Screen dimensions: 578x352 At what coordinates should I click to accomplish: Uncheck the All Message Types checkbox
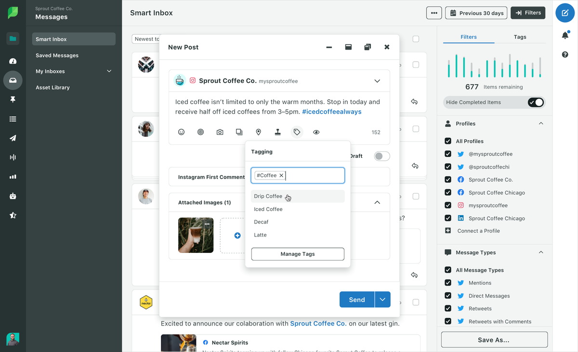tap(448, 270)
